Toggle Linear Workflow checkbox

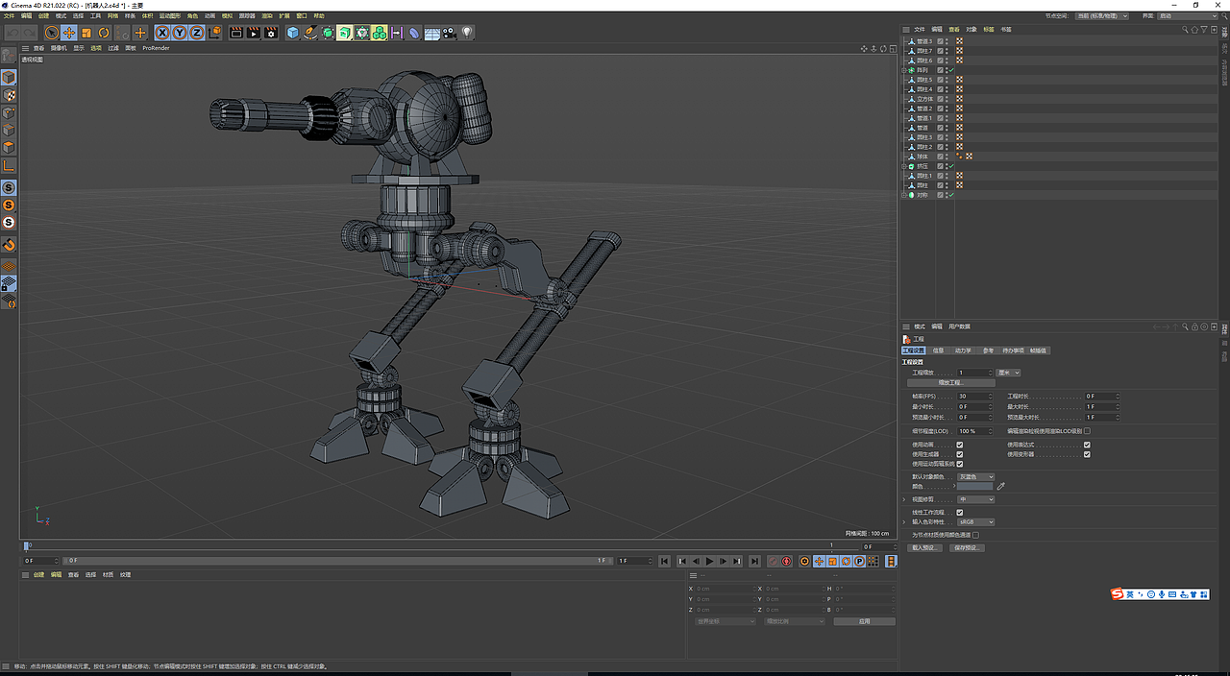[960, 513]
